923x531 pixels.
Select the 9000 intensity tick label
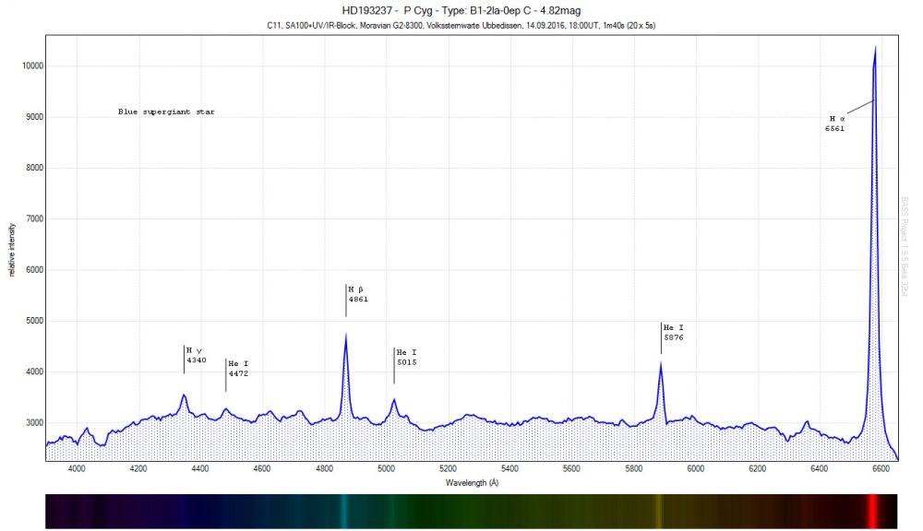[35, 117]
